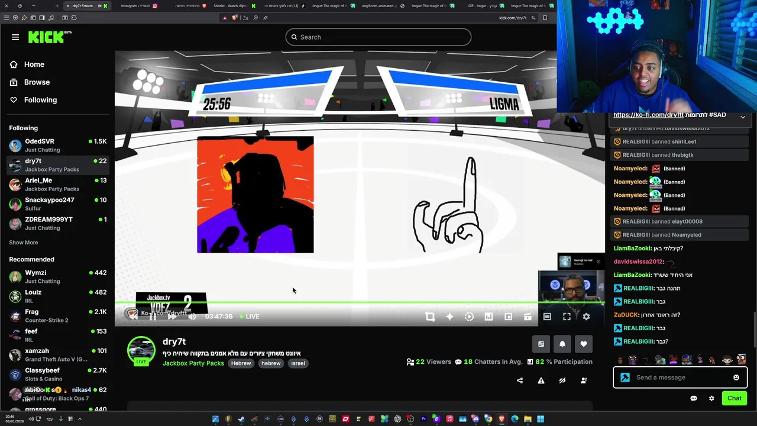Open Frag Counter-Strike 2 channel
The height and width of the screenshot is (426, 757).
point(57,316)
